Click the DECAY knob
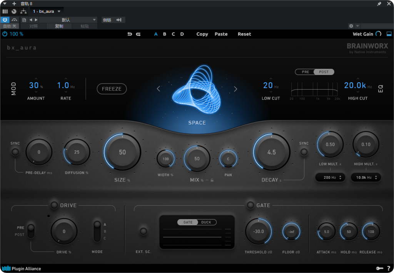This screenshot has width=394, height=273. [x=272, y=152]
